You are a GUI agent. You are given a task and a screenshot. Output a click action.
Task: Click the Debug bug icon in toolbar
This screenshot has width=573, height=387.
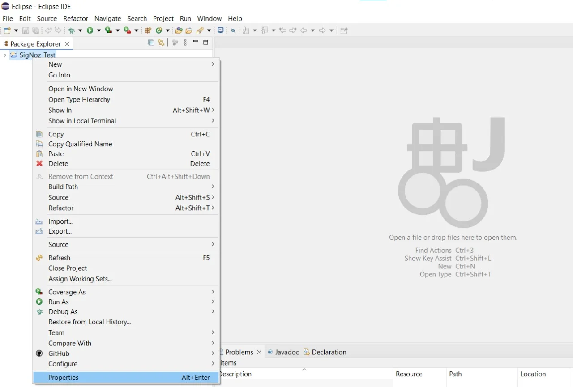pyautogui.click(x=71, y=30)
